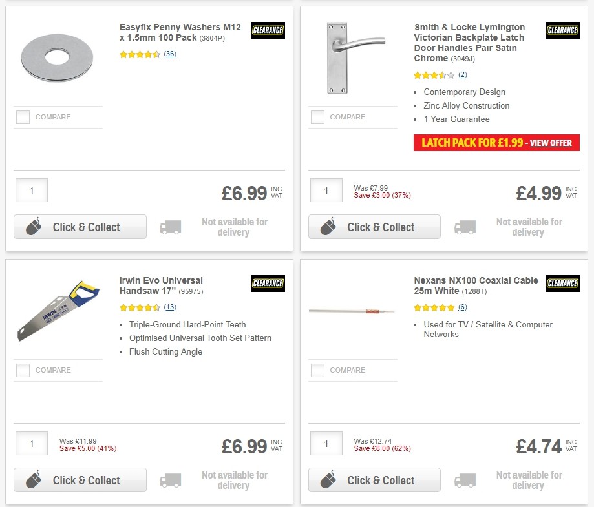Select Click & Collect for the Smith & Locke handles
The height and width of the screenshot is (507, 594).
(374, 227)
